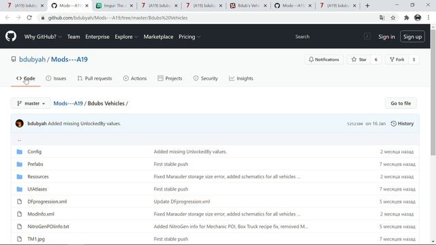The width and height of the screenshot is (436, 245).
Task: Click the Fork count 3
Action: [414, 59]
